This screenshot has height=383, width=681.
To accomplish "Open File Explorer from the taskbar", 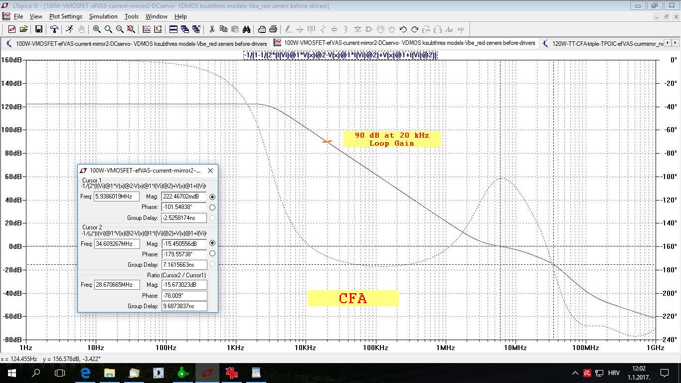I will pyautogui.click(x=109, y=373).
